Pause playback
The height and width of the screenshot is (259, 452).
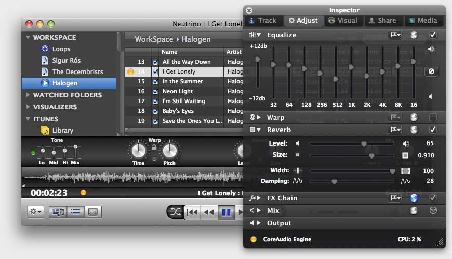point(227,212)
